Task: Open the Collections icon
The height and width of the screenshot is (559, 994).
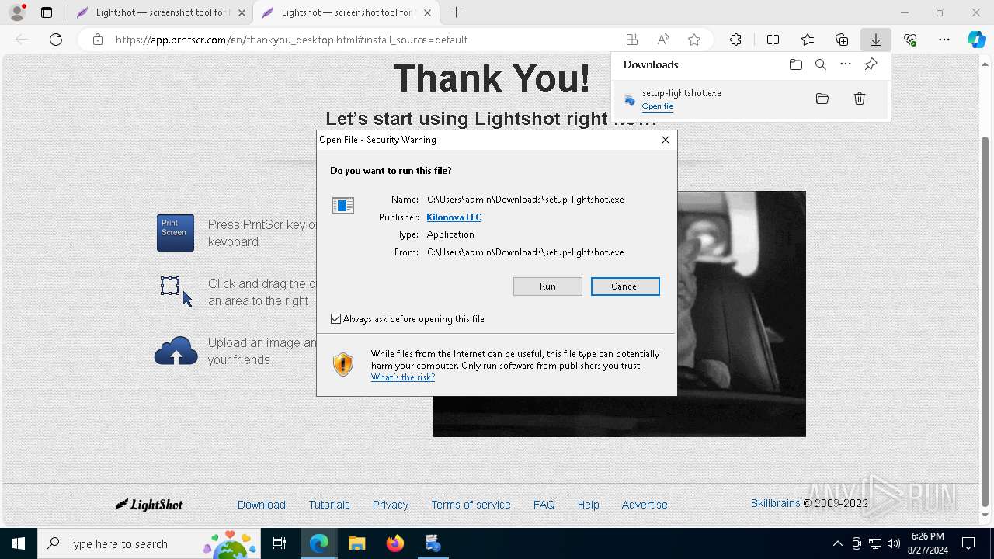Action: pyautogui.click(x=842, y=40)
